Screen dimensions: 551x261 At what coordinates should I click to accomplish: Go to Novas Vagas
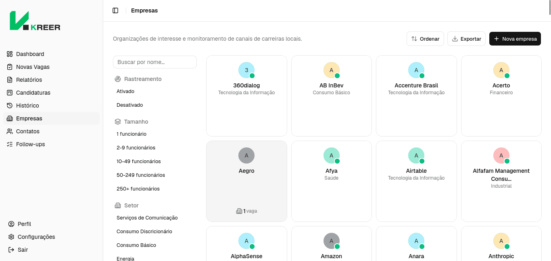click(x=51, y=67)
